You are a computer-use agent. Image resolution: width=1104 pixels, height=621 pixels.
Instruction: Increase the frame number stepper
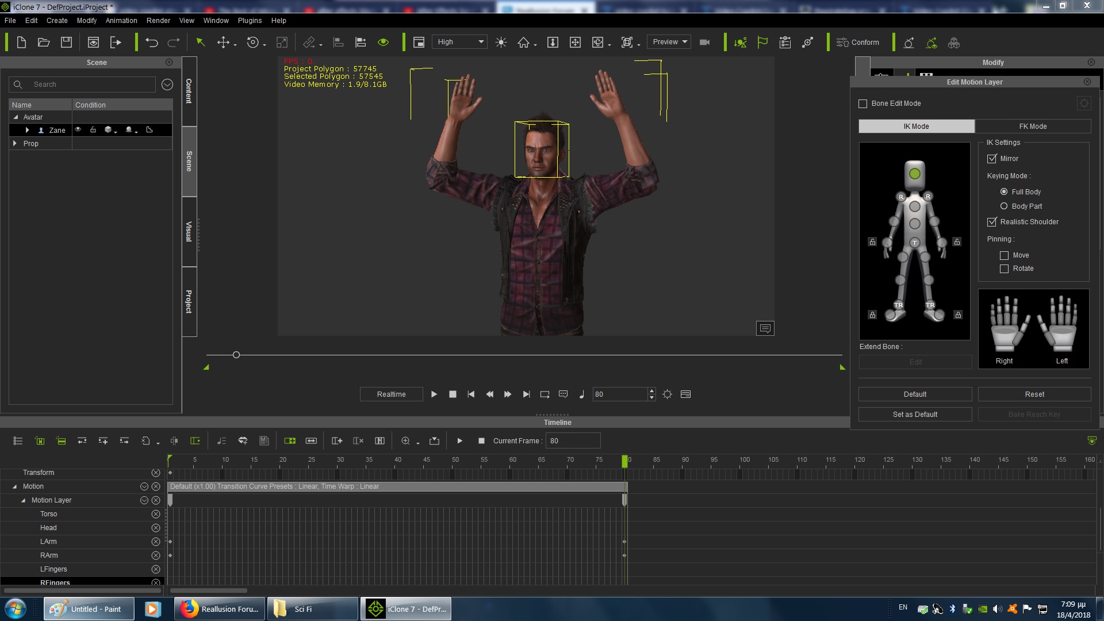pos(651,391)
